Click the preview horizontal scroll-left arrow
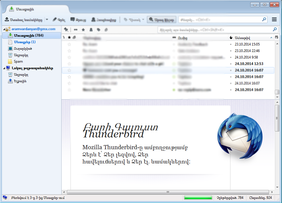The image size is (282, 203). [64, 192]
